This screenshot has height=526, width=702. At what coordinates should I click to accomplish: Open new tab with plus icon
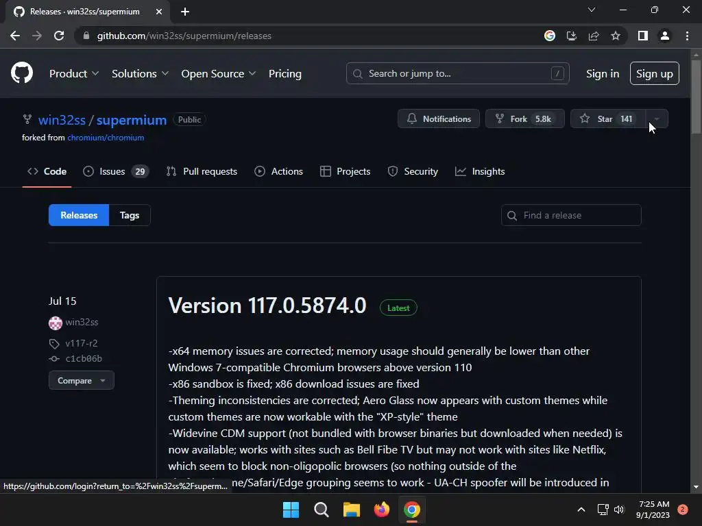pyautogui.click(x=185, y=12)
